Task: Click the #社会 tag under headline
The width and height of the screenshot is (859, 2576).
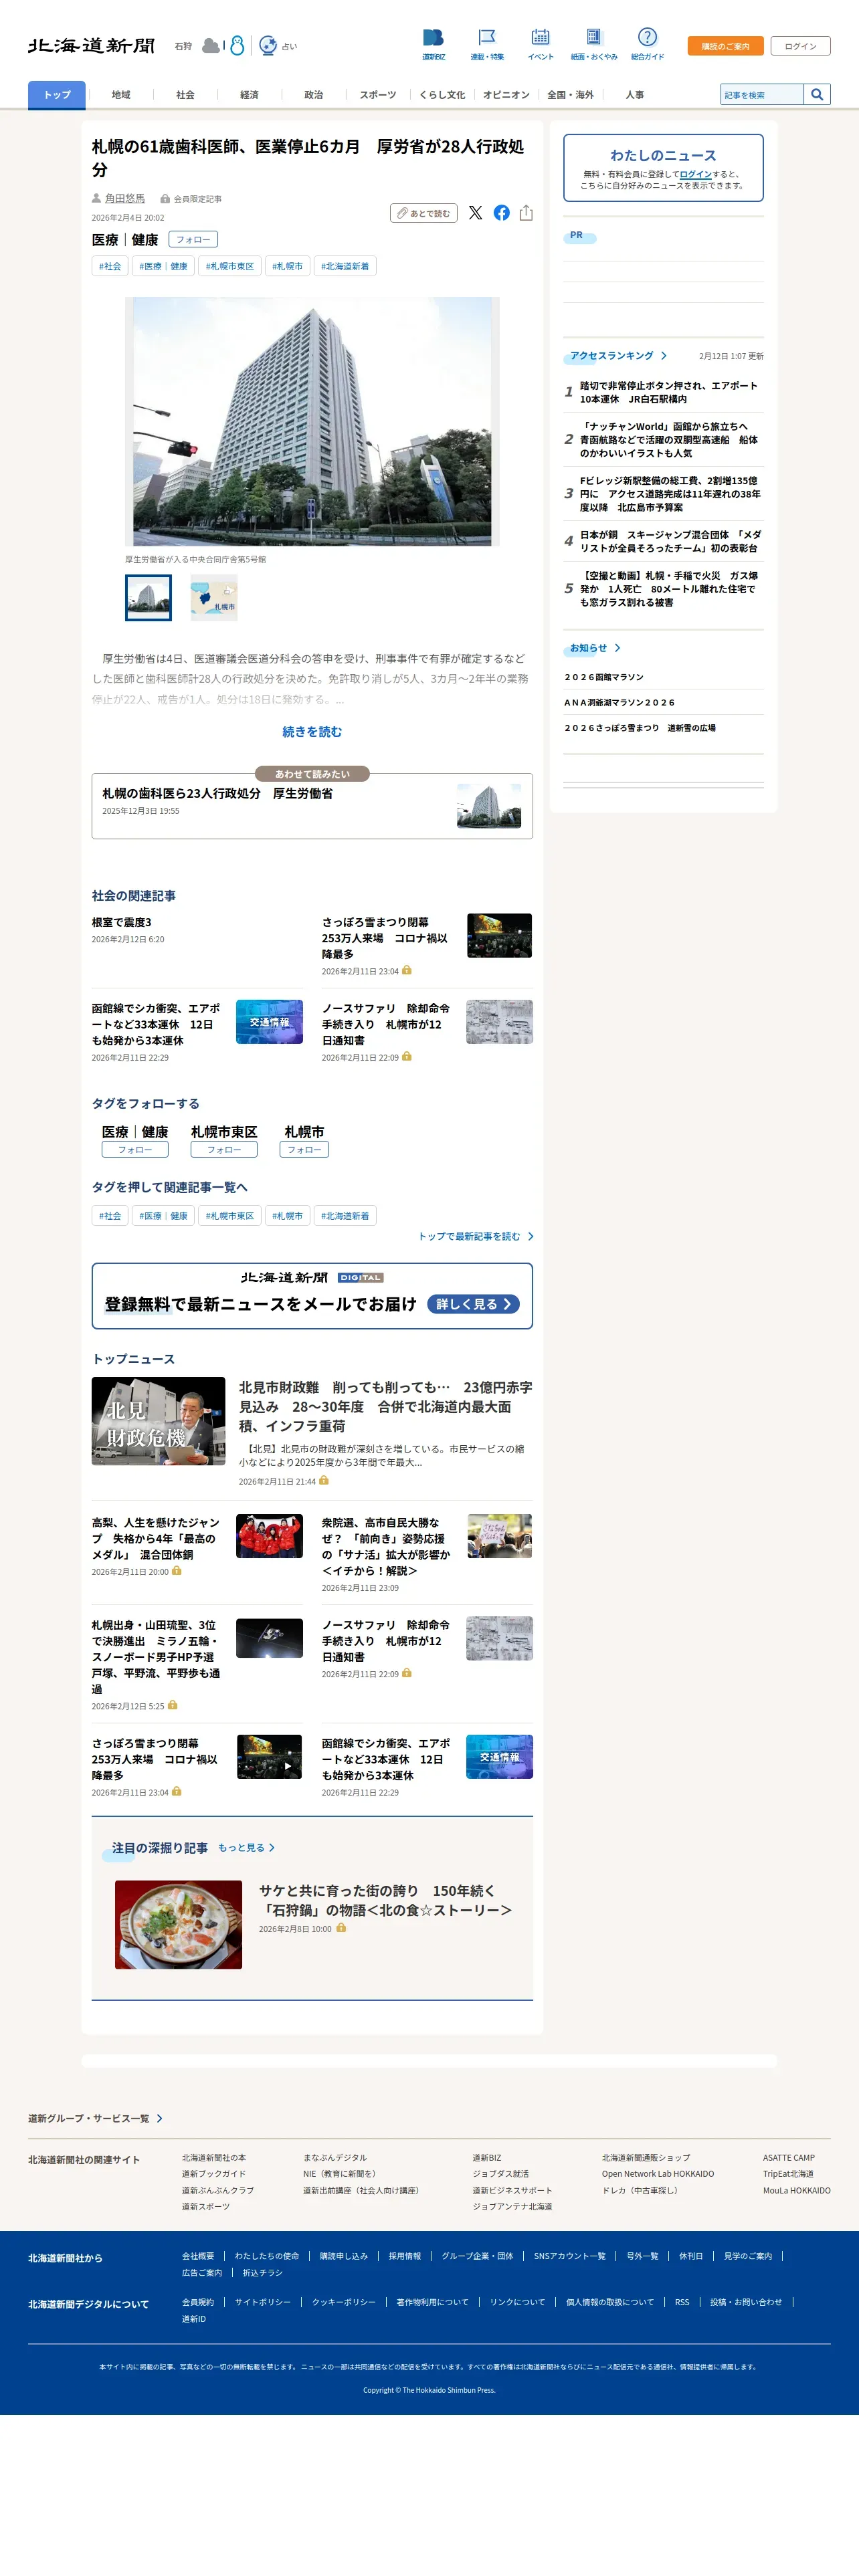Action: click(110, 266)
